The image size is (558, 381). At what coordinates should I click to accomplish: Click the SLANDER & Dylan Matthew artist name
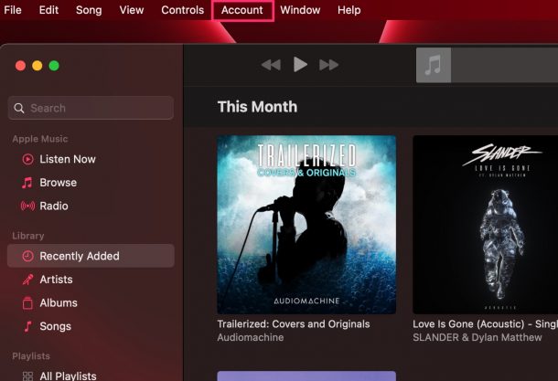(x=478, y=337)
